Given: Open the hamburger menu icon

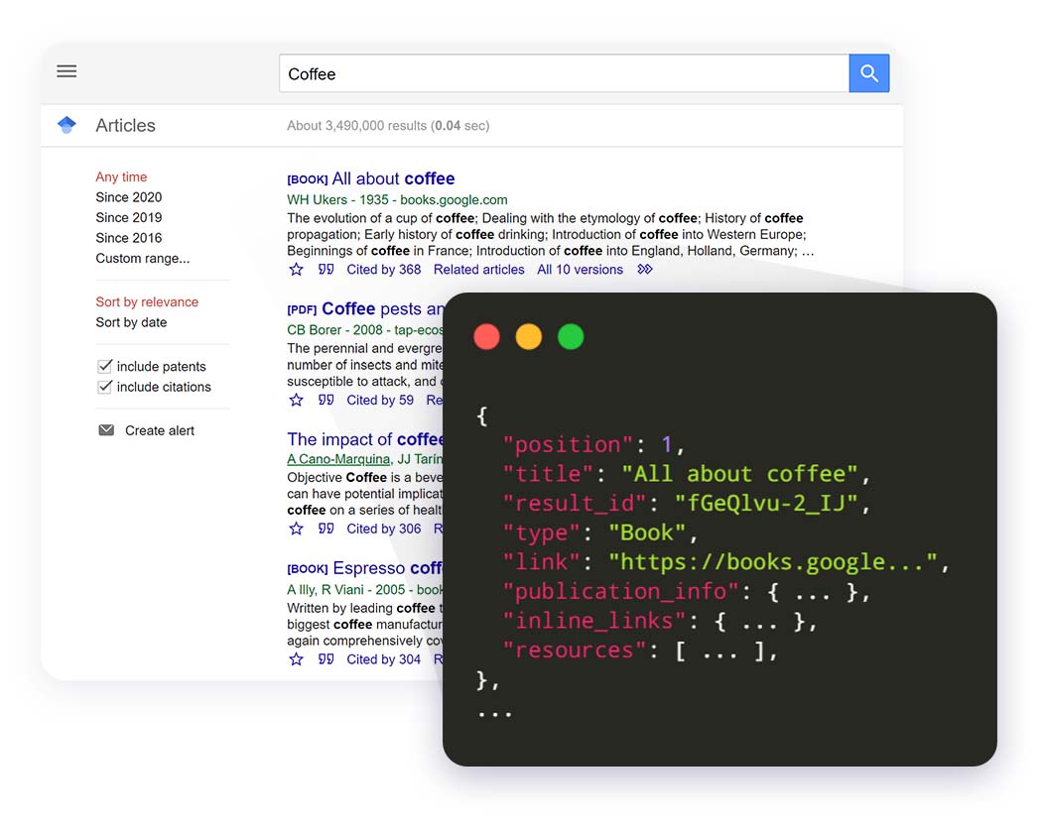Looking at the screenshot, I should [66, 71].
